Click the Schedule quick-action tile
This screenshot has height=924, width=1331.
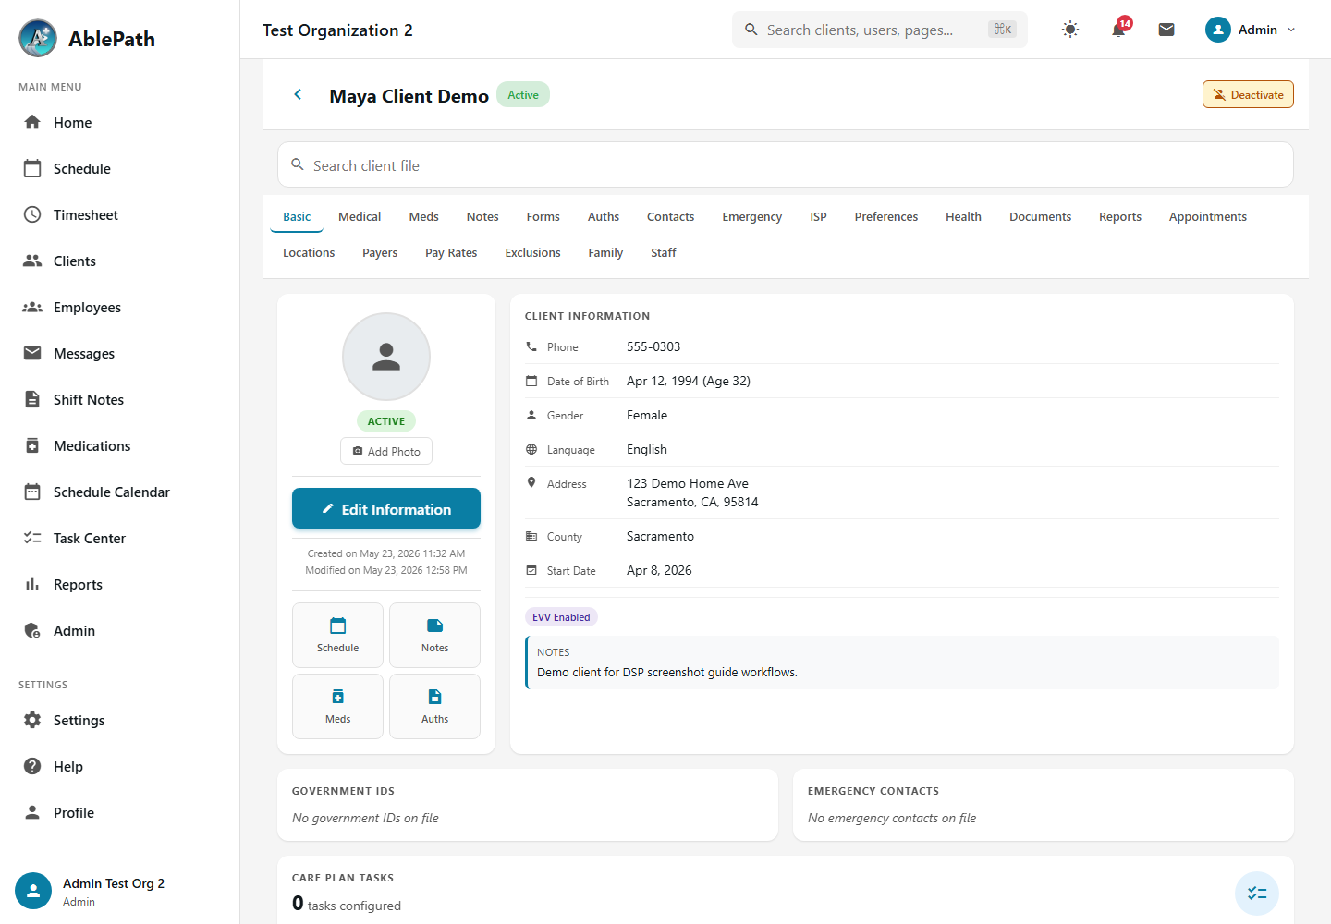pyautogui.click(x=337, y=635)
